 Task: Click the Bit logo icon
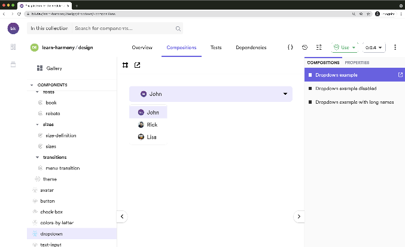(x=13, y=28)
